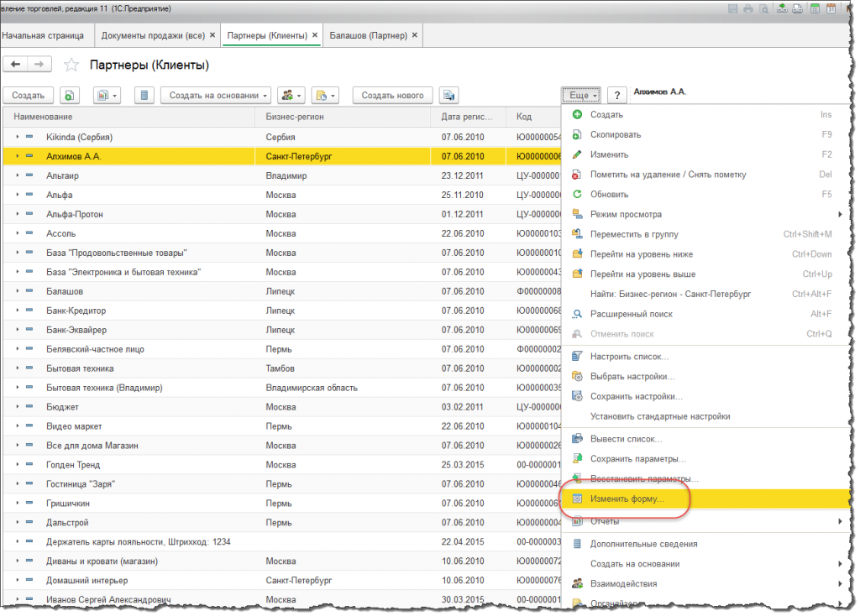Select Скопировать in the menu

coord(705,134)
